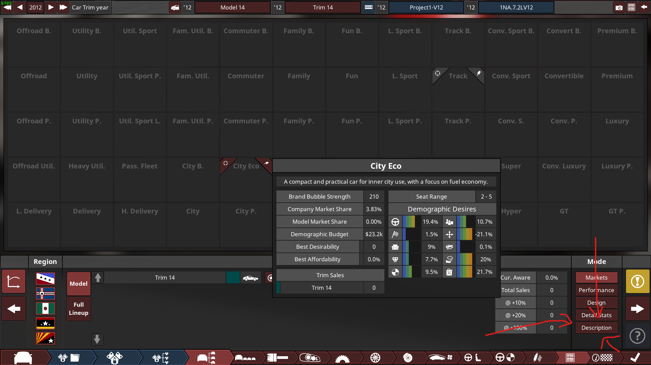Viewport: 651px width, 365px height.
Task: Open the list menu icon in top bar
Action: [631, 7]
